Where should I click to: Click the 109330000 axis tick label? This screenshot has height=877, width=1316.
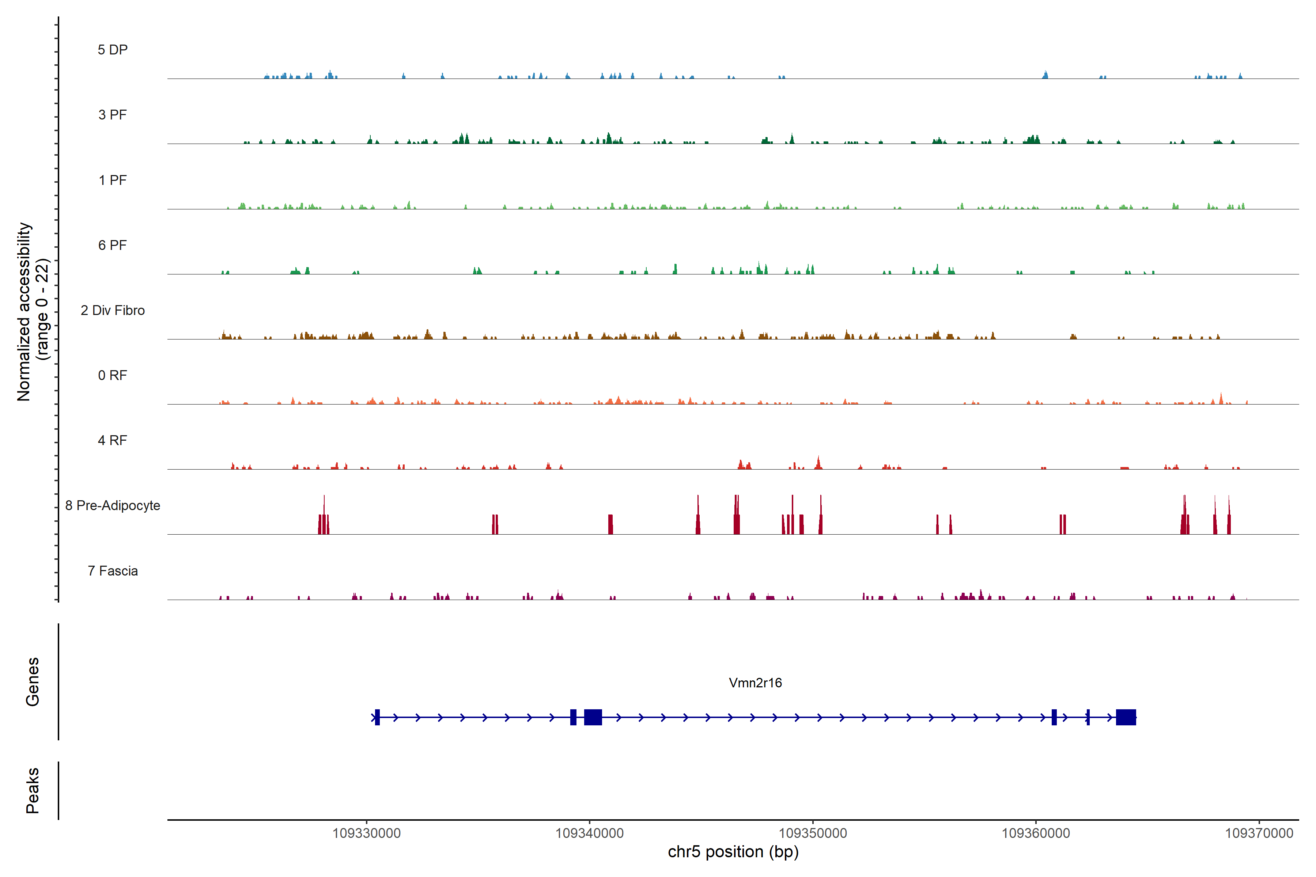367,833
